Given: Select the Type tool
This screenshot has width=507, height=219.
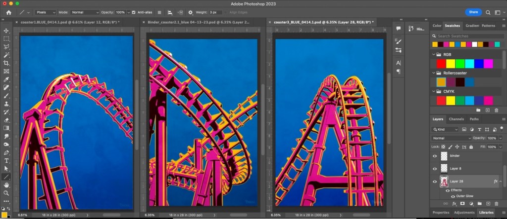Looking at the screenshot, I should click(x=6, y=160).
